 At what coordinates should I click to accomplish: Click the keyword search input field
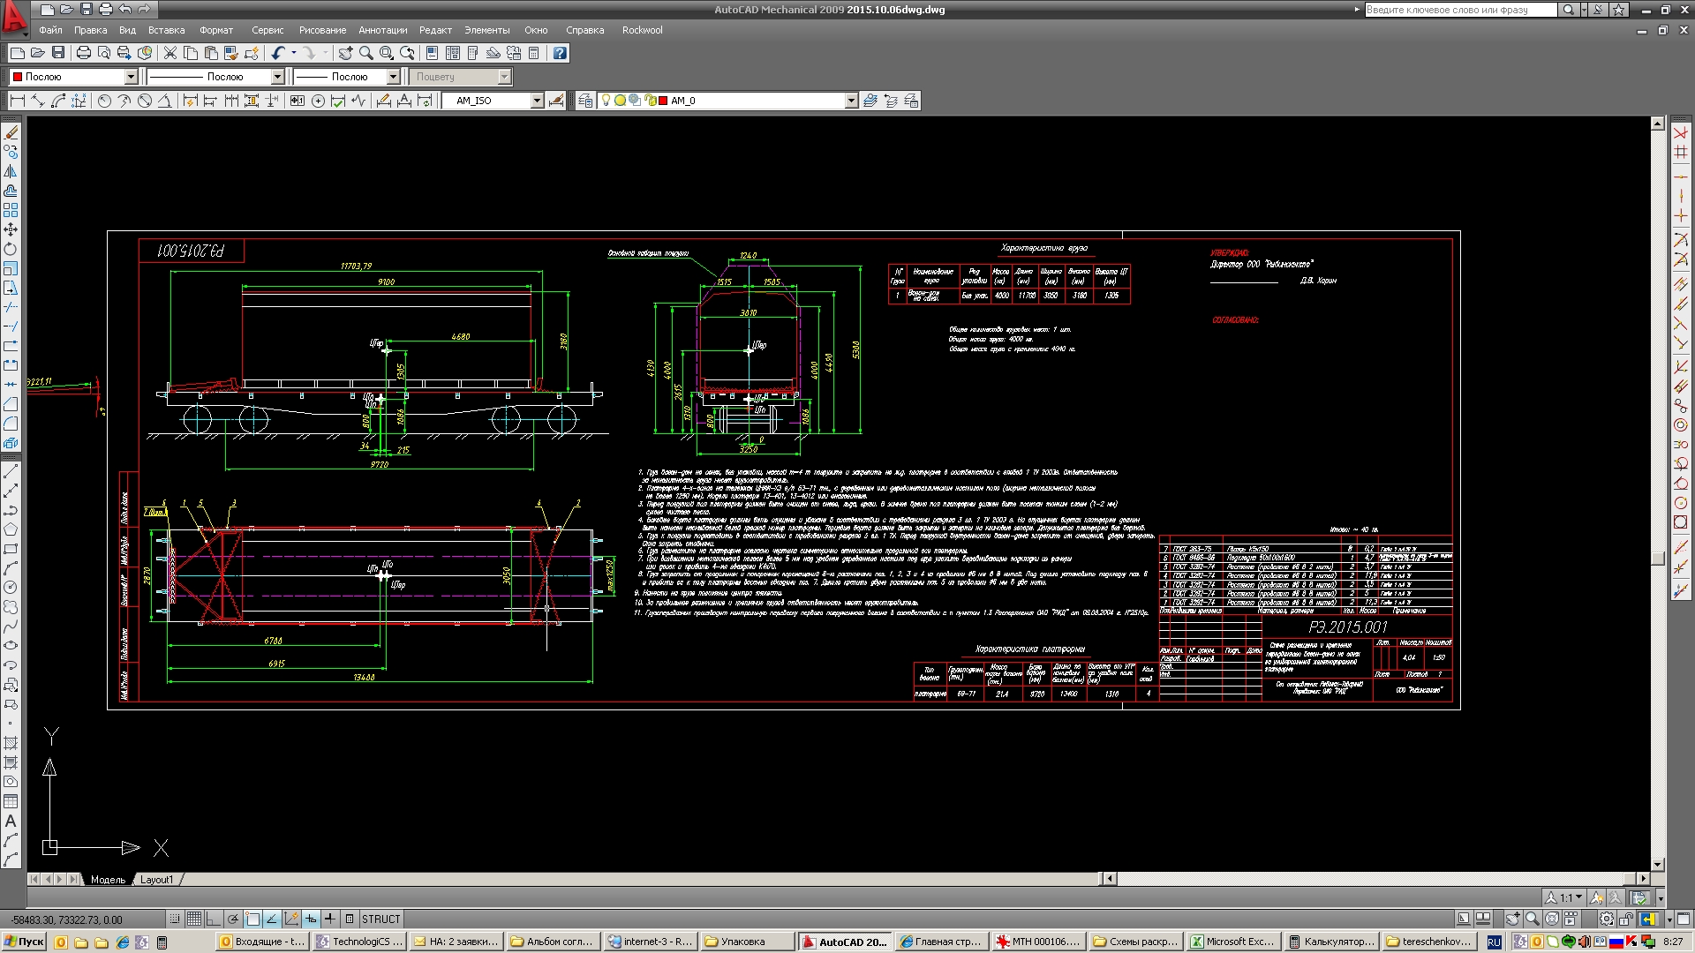point(1460,10)
